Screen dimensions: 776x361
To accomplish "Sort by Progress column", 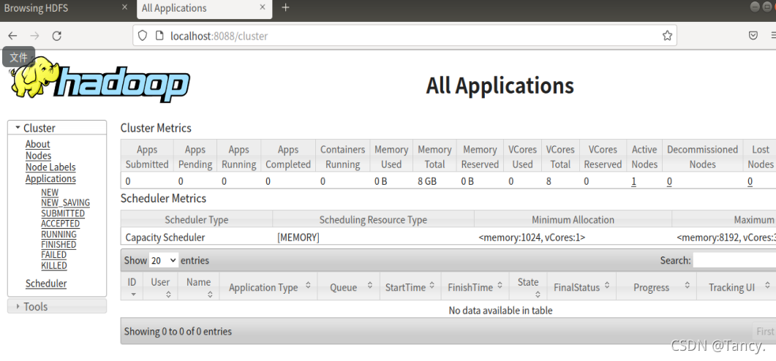I will [x=687, y=285].
